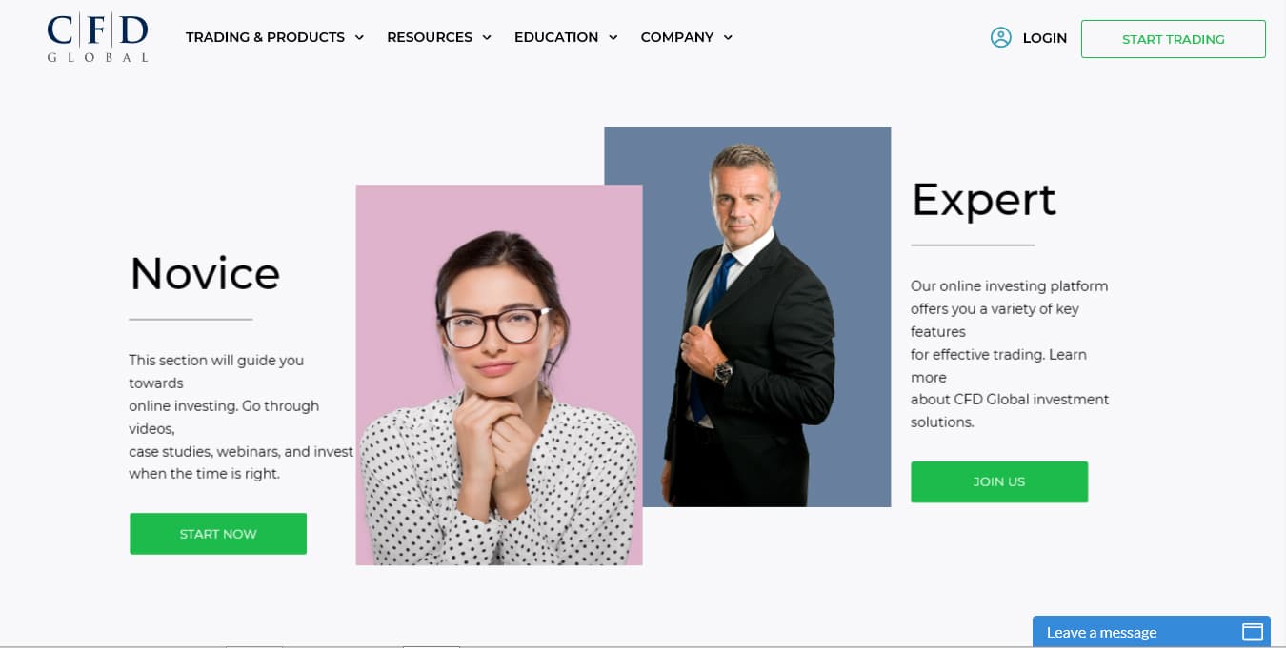Viewport: 1286px width, 648px height.
Task: Expand the Trading & Products chevron
Action: click(x=359, y=38)
